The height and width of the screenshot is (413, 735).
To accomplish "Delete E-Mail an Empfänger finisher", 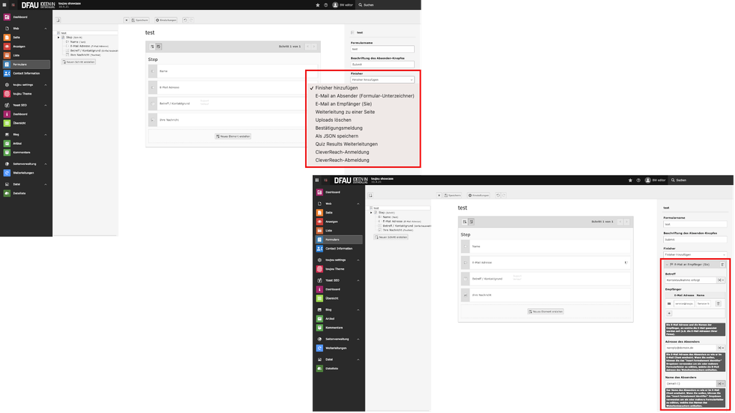I will pyautogui.click(x=722, y=265).
